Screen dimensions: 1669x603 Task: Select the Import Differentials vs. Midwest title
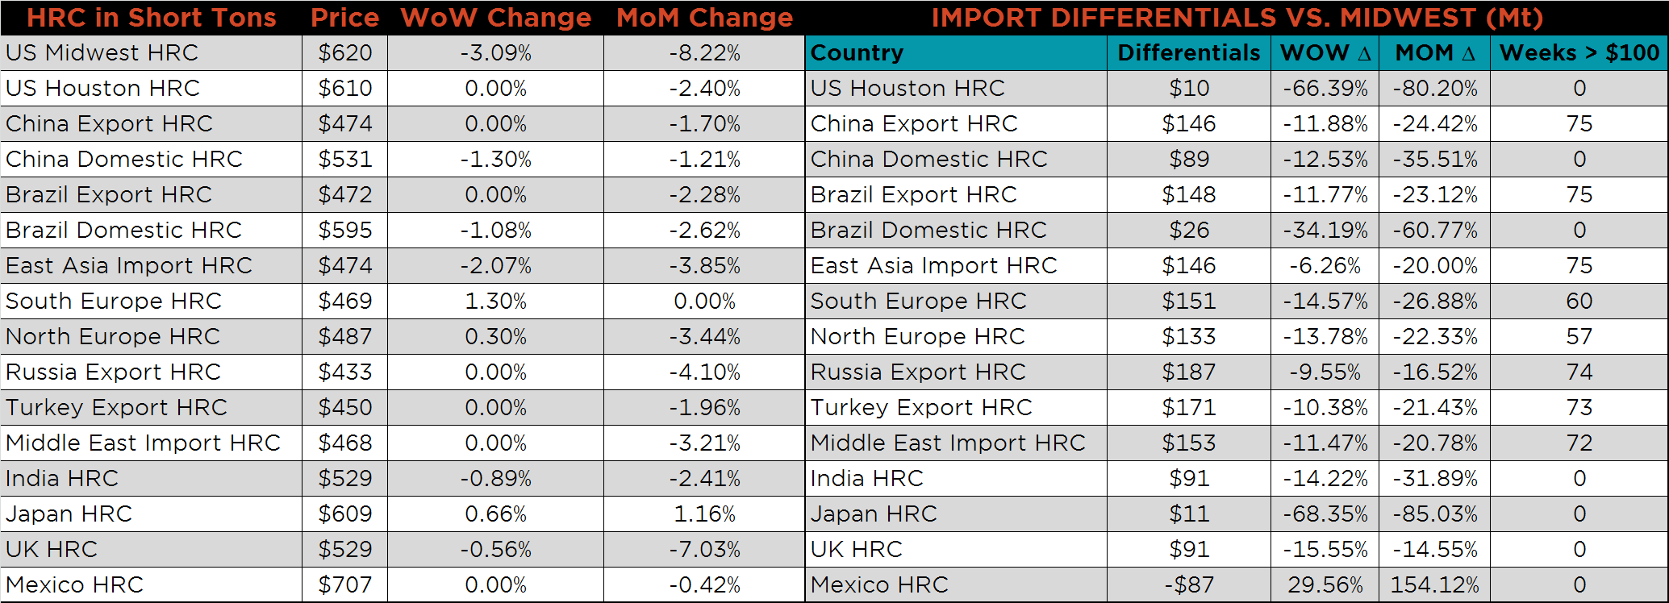(1237, 18)
